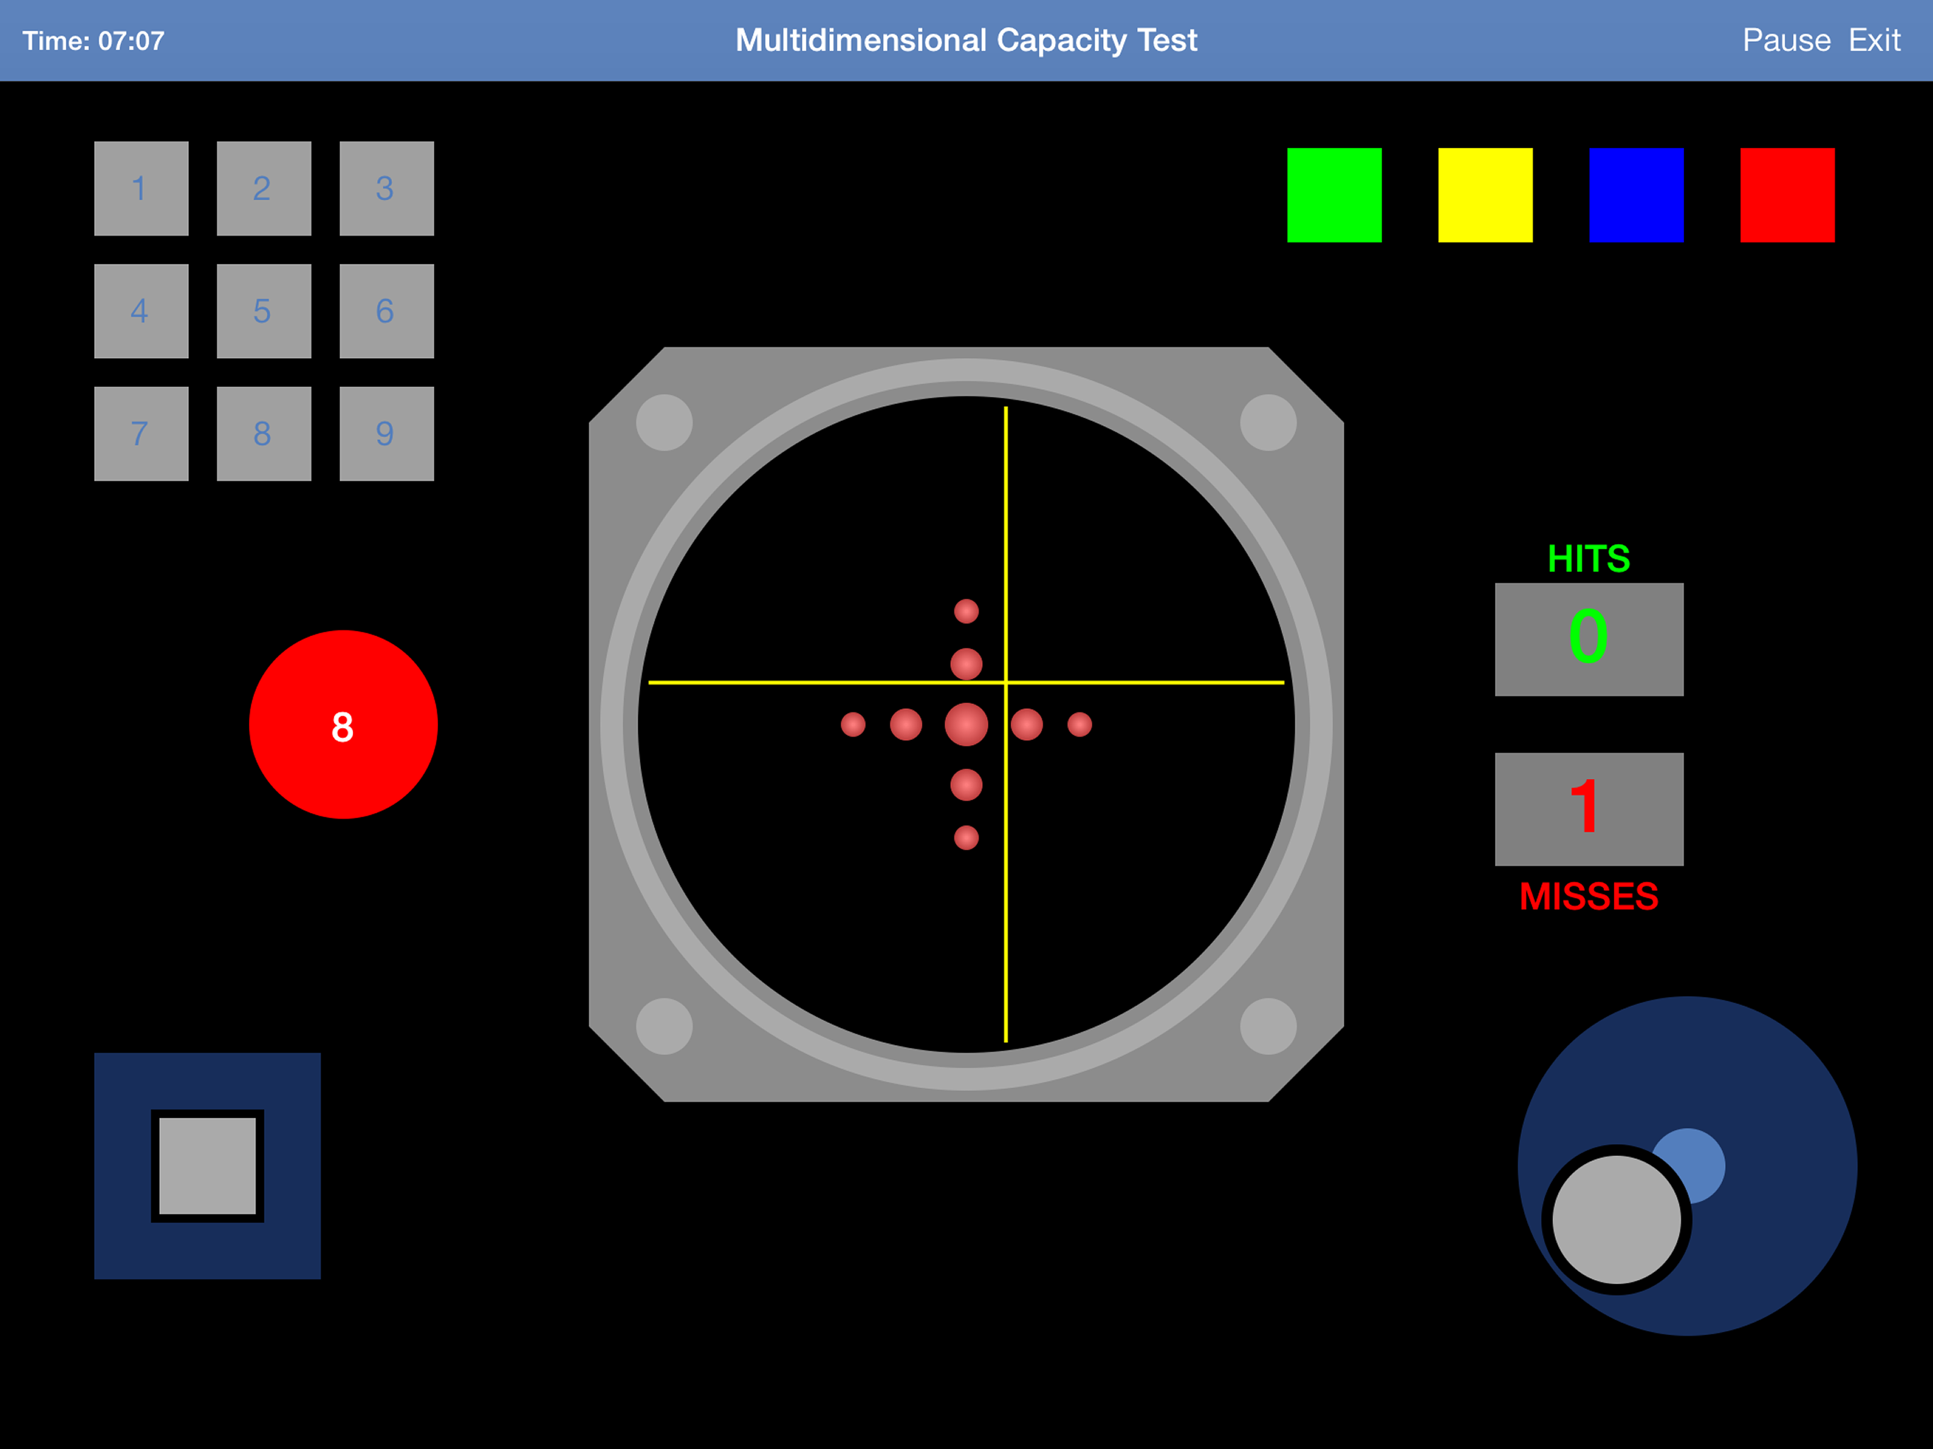
Task: Tap keypad number 9
Action: [386, 432]
